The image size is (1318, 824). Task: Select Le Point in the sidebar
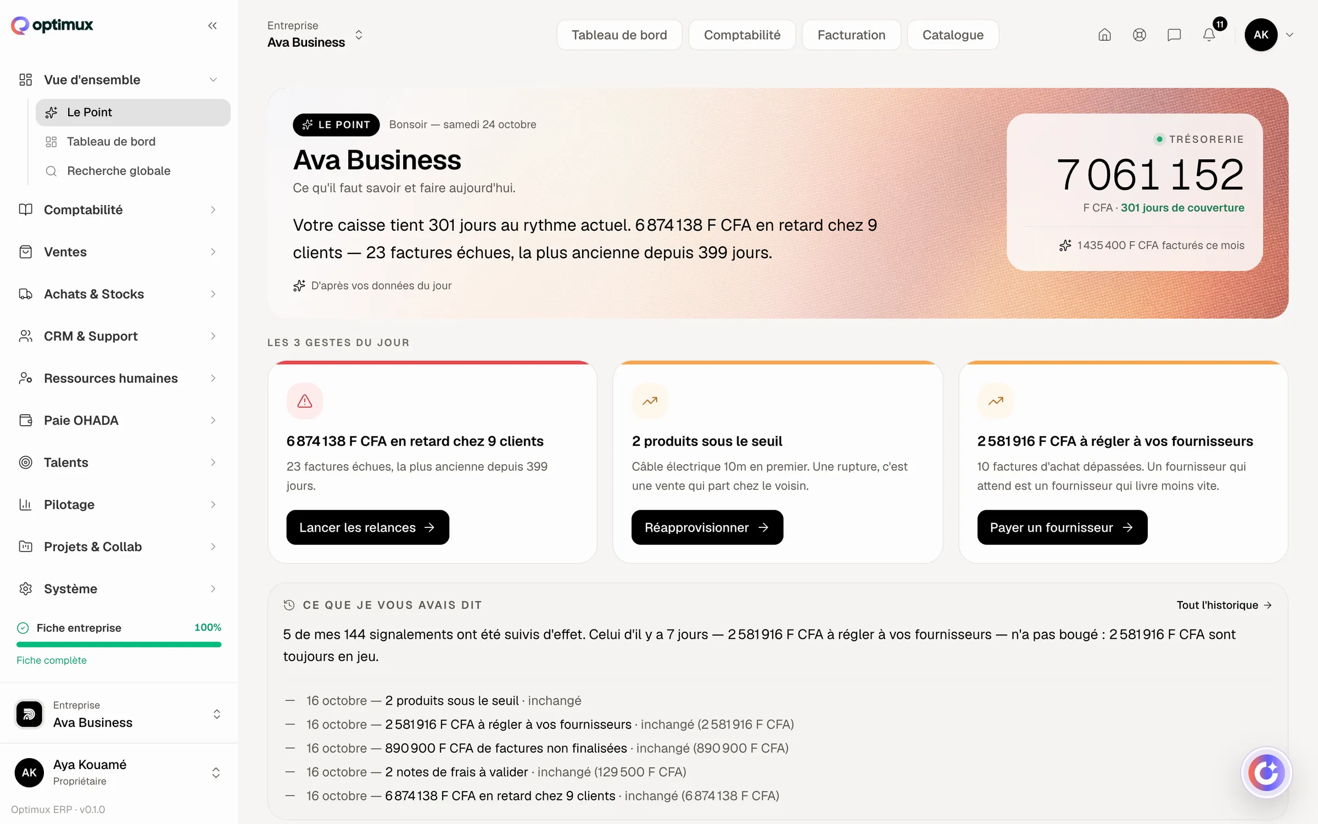click(x=133, y=113)
